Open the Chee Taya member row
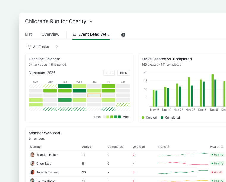This screenshot has height=182, width=226. point(113,163)
